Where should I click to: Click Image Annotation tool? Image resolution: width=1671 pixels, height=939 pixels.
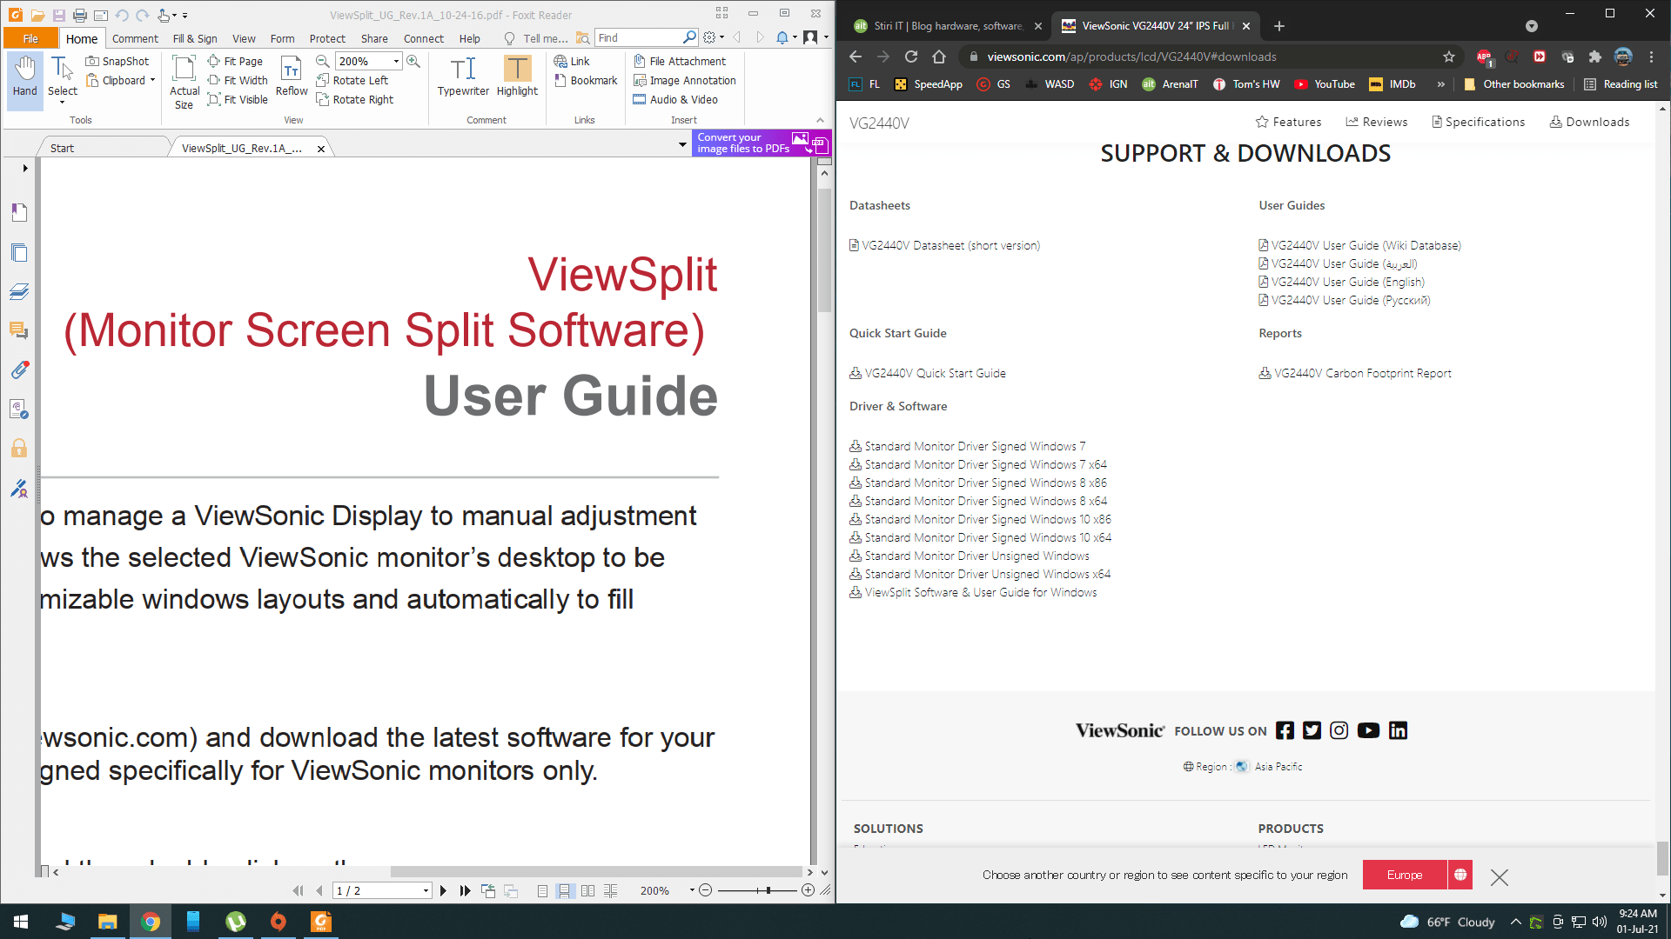(684, 80)
